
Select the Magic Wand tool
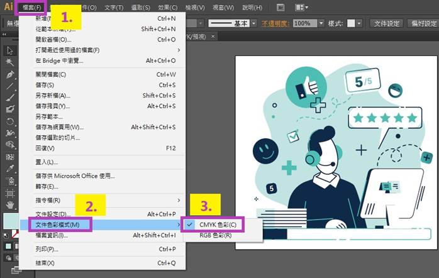point(10,62)
